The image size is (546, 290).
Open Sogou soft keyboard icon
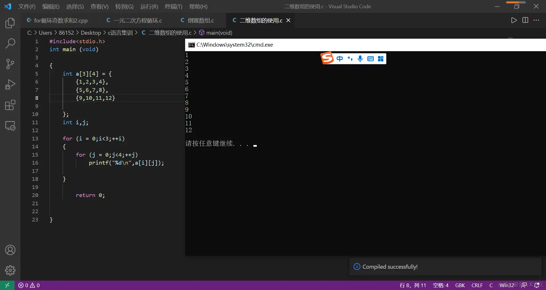point(370,59)
